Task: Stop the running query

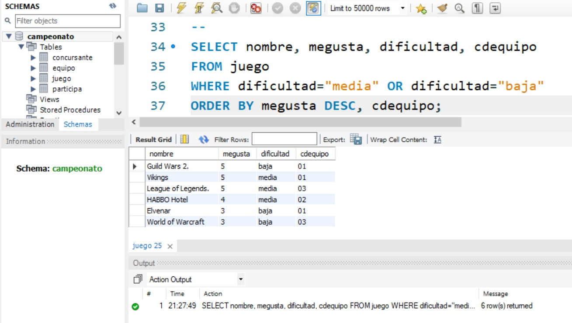Action: (x=234, y=8)
